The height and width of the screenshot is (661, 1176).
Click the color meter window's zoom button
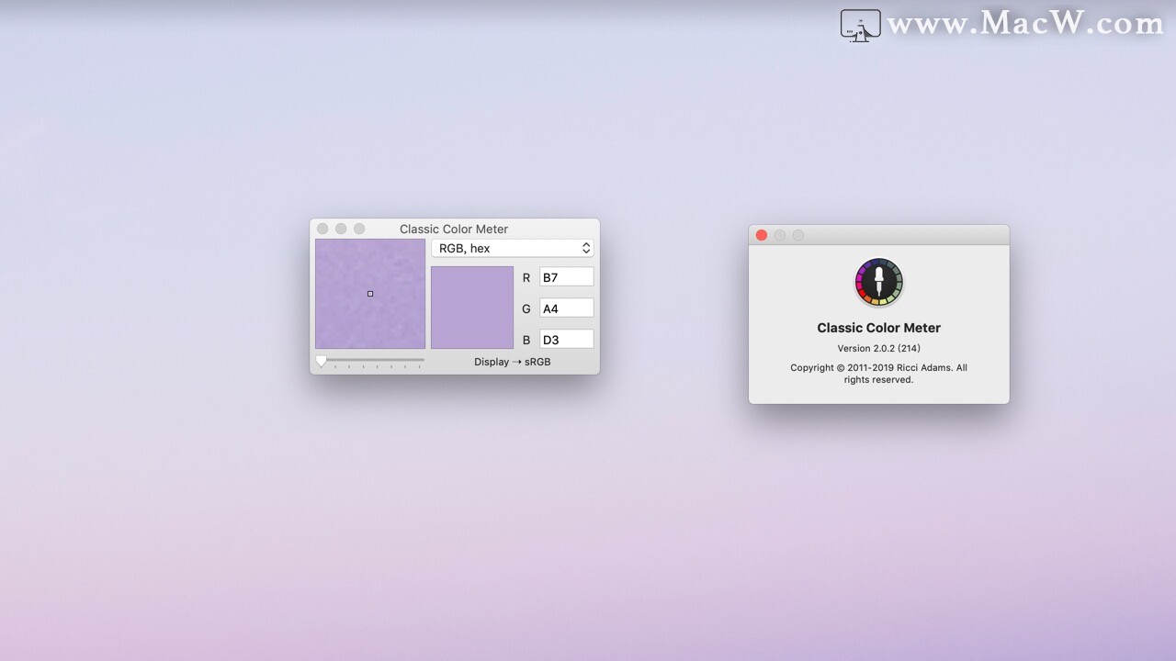pyautogui.click(x=359, y=229)
